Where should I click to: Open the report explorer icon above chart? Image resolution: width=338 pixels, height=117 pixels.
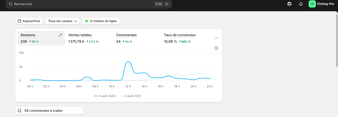click(x=216, y=48)
